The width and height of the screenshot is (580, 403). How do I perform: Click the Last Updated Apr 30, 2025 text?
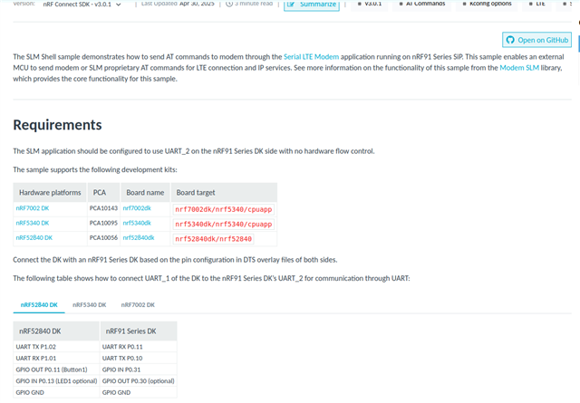[178, 4]
